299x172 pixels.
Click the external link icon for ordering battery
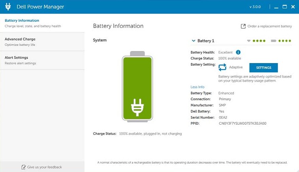tap(243, 26)
